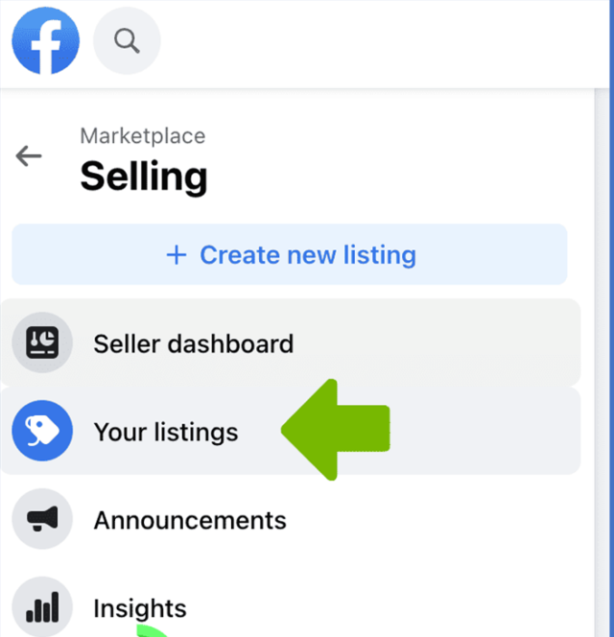The image size is (614, 637).
Task: Click the Announcements megaphone icon
Action: [x=42, y=520]
